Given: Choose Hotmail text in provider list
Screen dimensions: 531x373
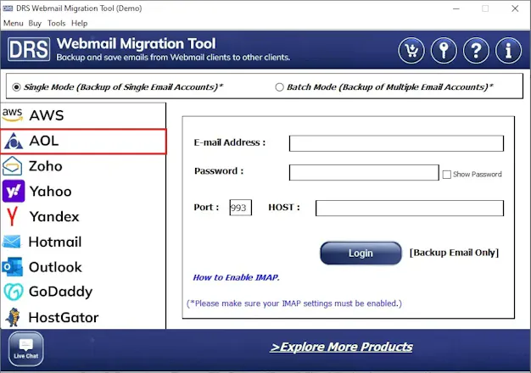Looking at the screenshot, I should click(55, 242).
